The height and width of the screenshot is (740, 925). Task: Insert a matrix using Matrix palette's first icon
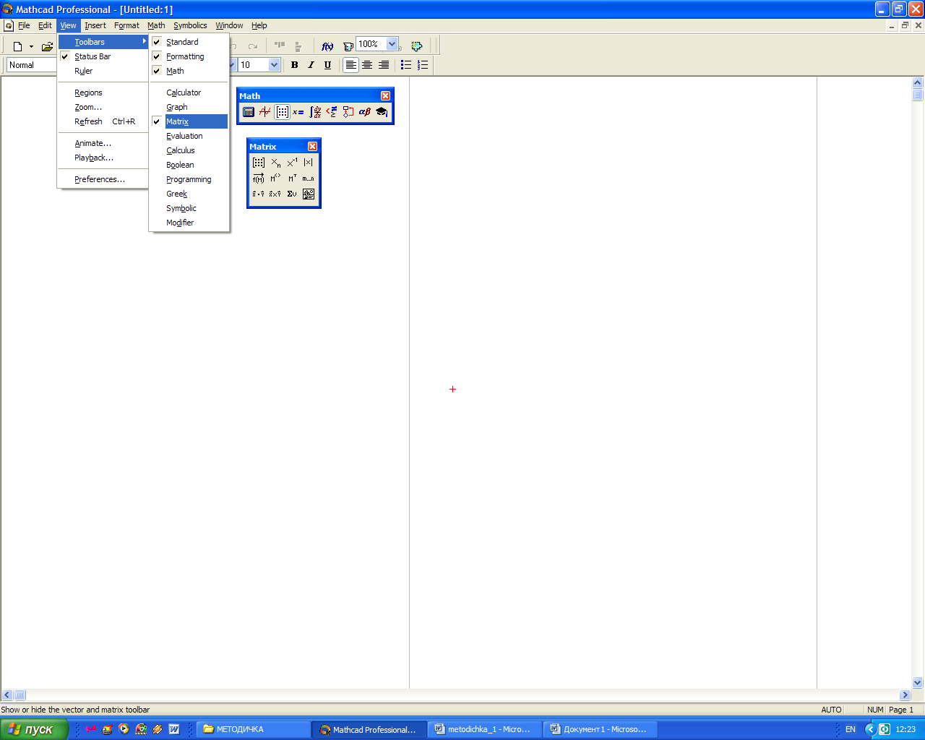coord(259,163)
